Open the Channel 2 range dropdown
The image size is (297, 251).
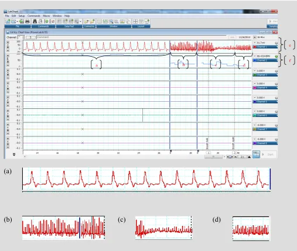(255, 56)
